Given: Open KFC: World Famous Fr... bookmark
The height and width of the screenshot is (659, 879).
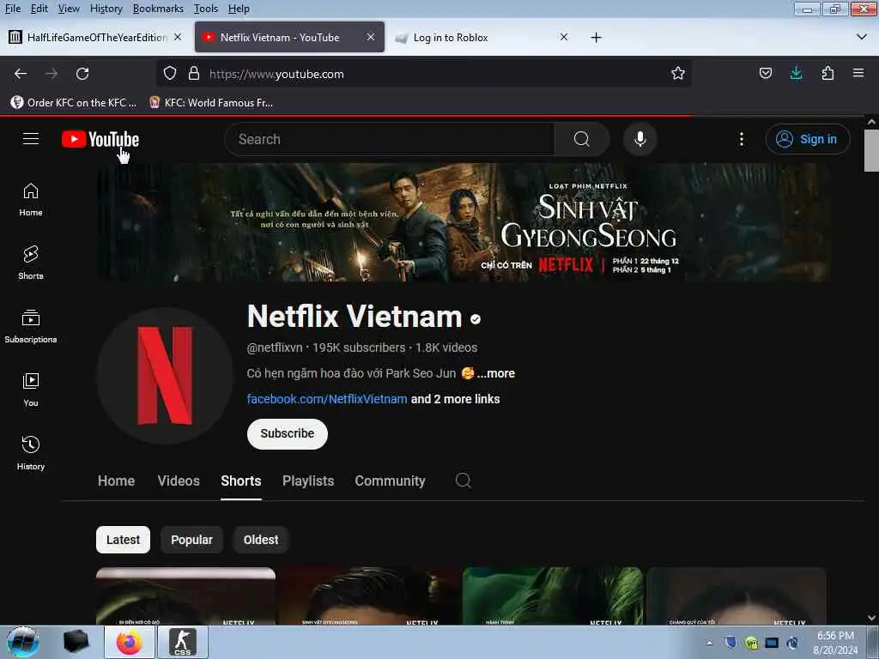Looking at the screenshot, I should [211, 103].
